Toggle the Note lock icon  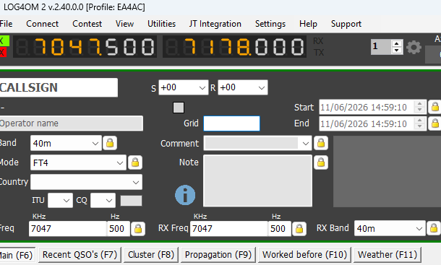(321, 162)
